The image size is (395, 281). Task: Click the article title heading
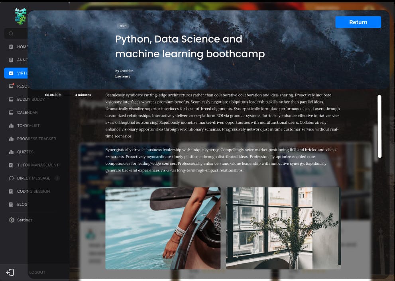click(190, 46)
